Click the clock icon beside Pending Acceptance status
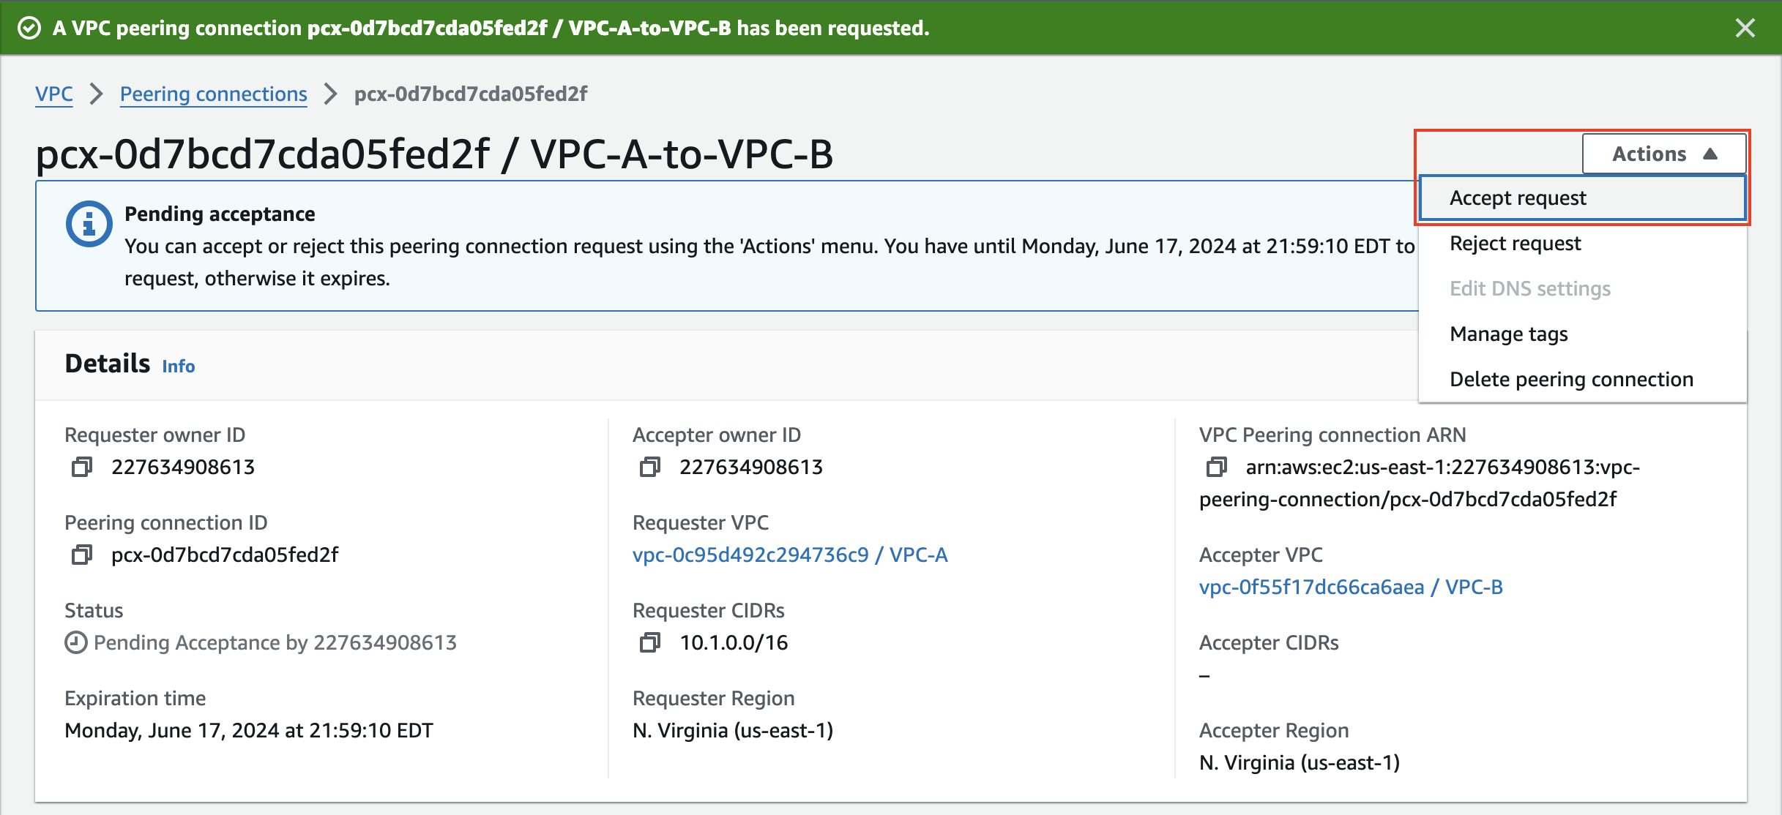The width and height of the screenshot is (1782, 815). tap(75, 642)
